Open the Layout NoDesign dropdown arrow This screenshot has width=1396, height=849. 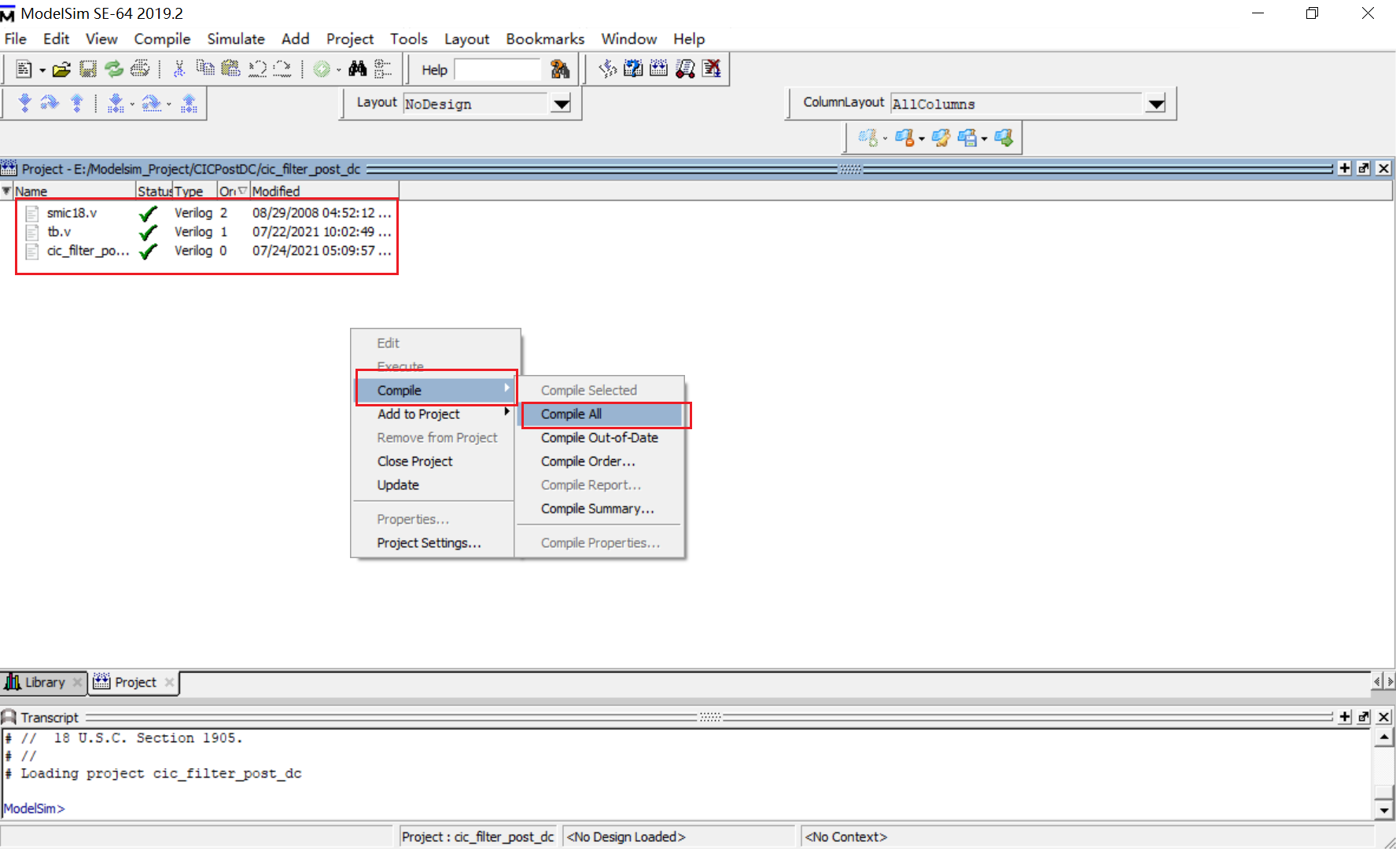click(561, 104)
